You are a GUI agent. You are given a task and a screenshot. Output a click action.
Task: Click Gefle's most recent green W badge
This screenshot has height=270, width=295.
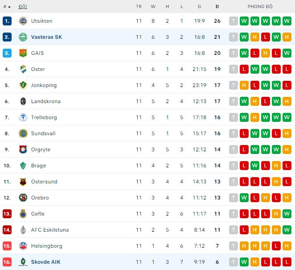coord(287,214)
